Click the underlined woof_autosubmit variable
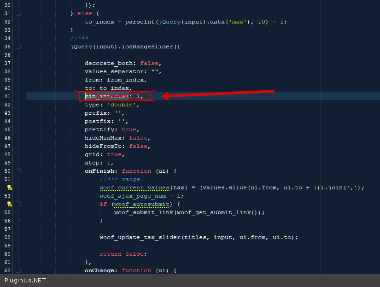 point(142,204)
